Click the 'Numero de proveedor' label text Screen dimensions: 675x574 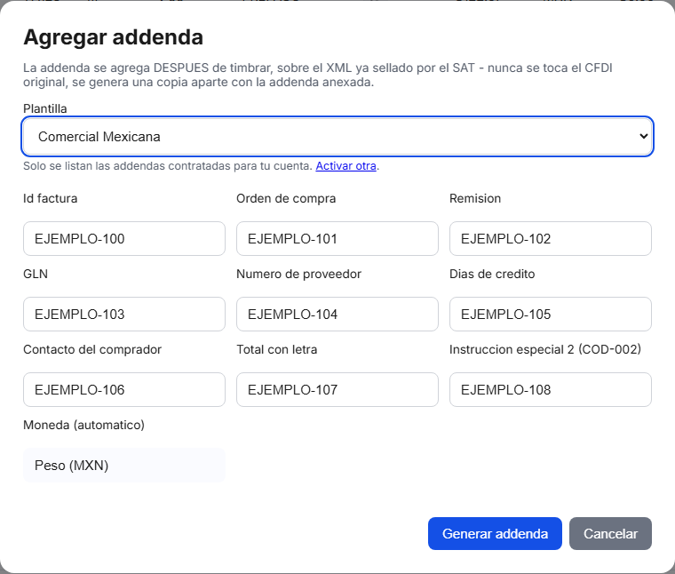pyautogui.click(x=298, y=274)
